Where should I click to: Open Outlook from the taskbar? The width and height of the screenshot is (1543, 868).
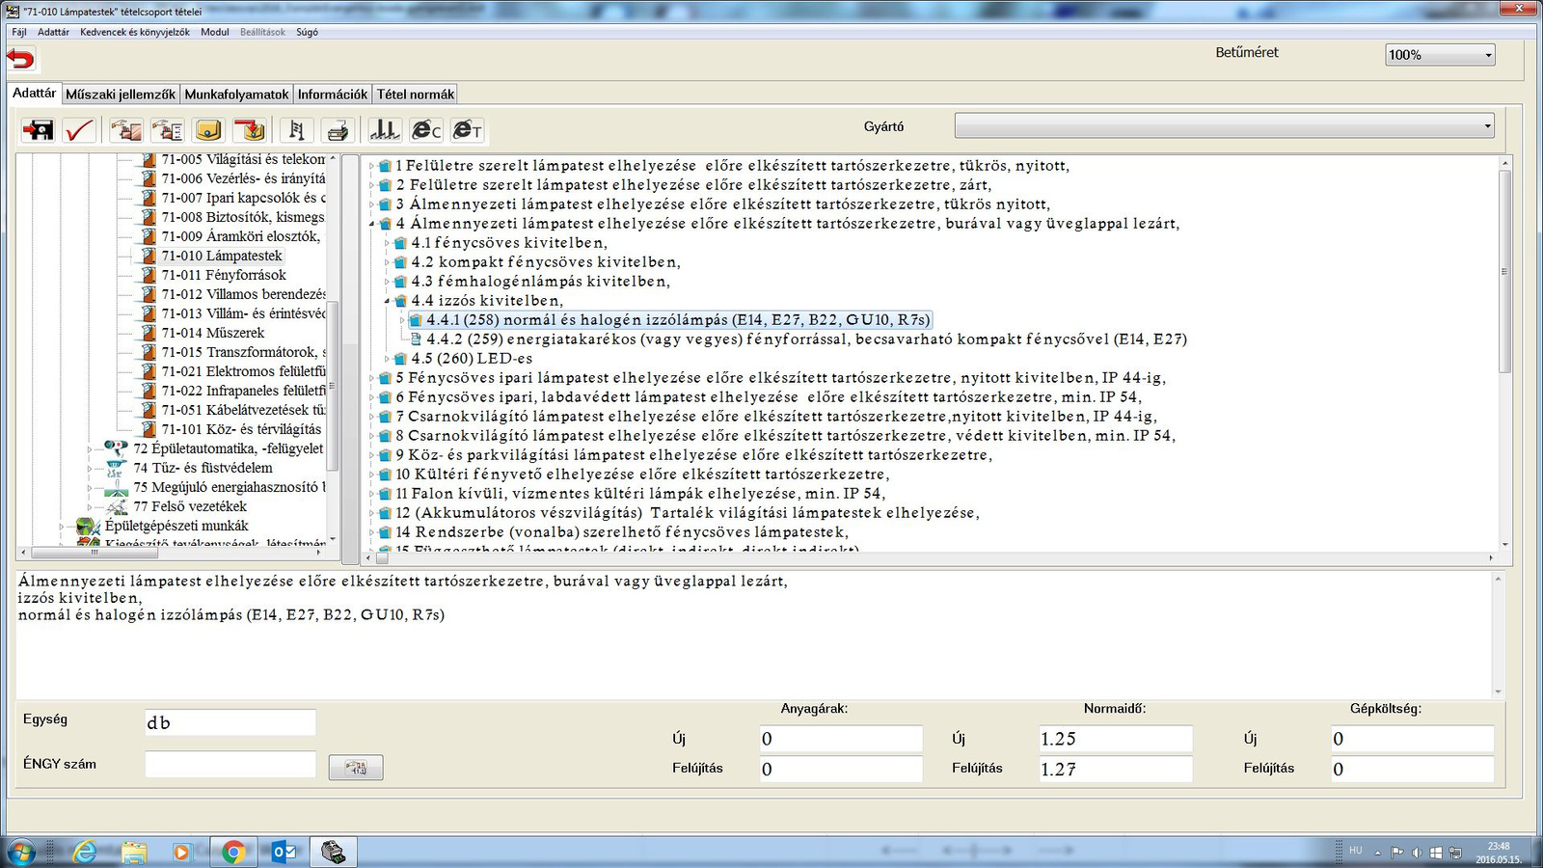(284, 852)
